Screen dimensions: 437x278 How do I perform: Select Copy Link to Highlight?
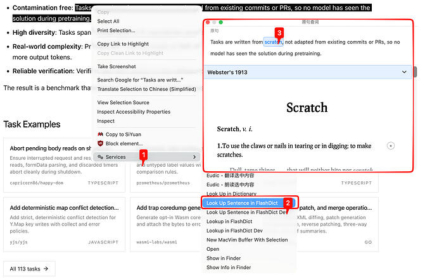tap(123, 44)
